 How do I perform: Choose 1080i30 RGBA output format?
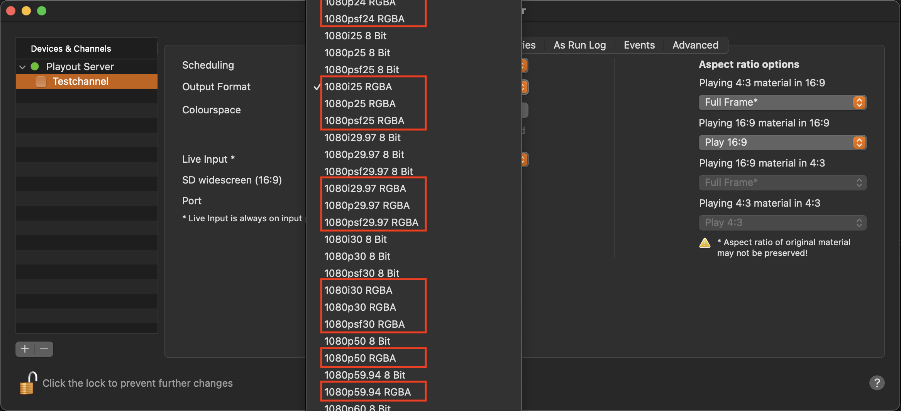pyautogui.click(x=413, y=290)
